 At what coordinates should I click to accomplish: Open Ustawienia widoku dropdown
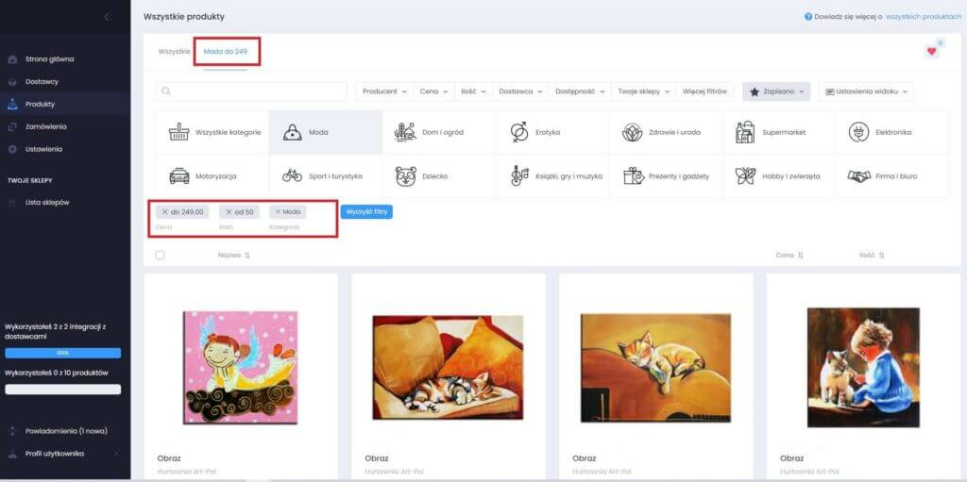pos(866,91)
